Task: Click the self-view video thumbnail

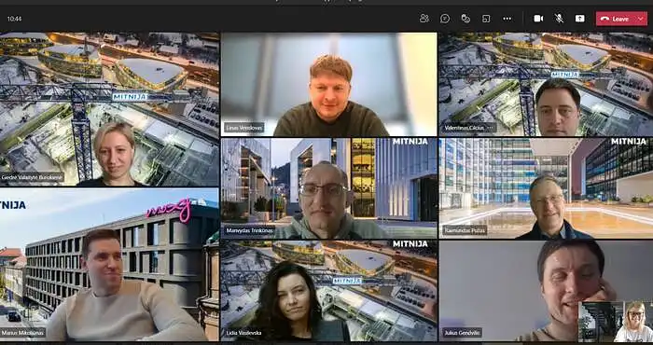Action: (x=616, y=322)
